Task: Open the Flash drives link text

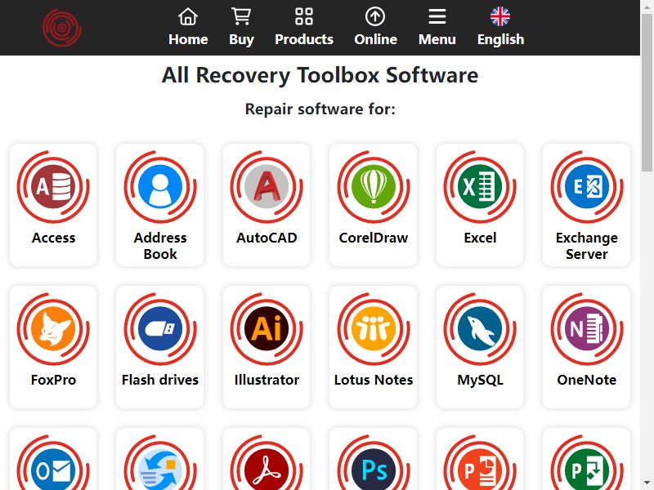Action: tap(160, 380)
